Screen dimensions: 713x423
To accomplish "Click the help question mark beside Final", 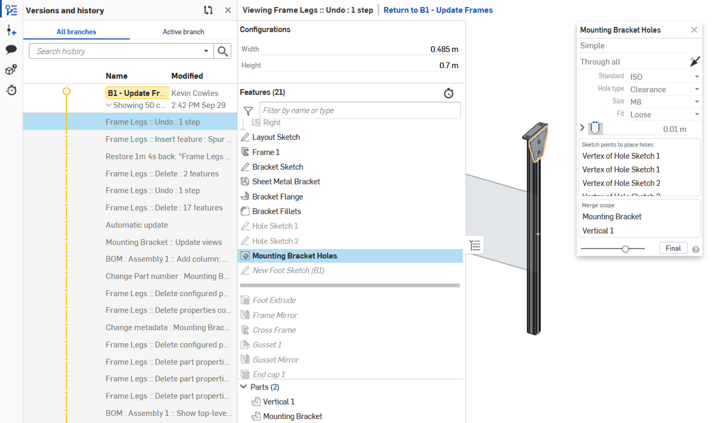I will [696, 249].
